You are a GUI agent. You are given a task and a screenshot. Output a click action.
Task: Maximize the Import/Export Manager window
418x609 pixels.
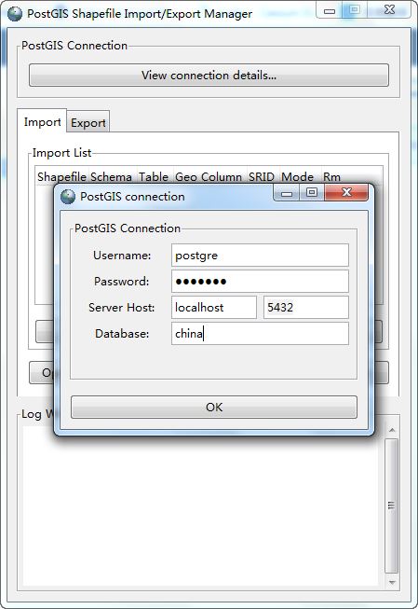point(355,9)
